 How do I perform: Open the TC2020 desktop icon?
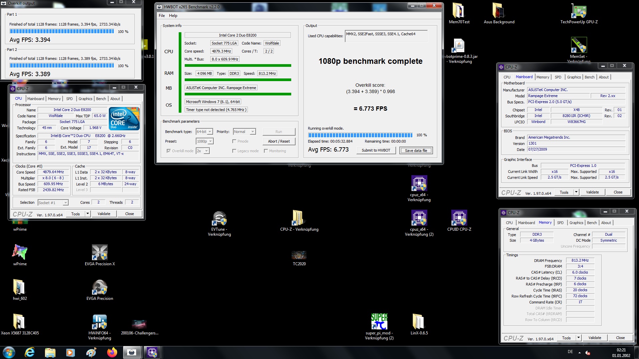coord(299,255)
